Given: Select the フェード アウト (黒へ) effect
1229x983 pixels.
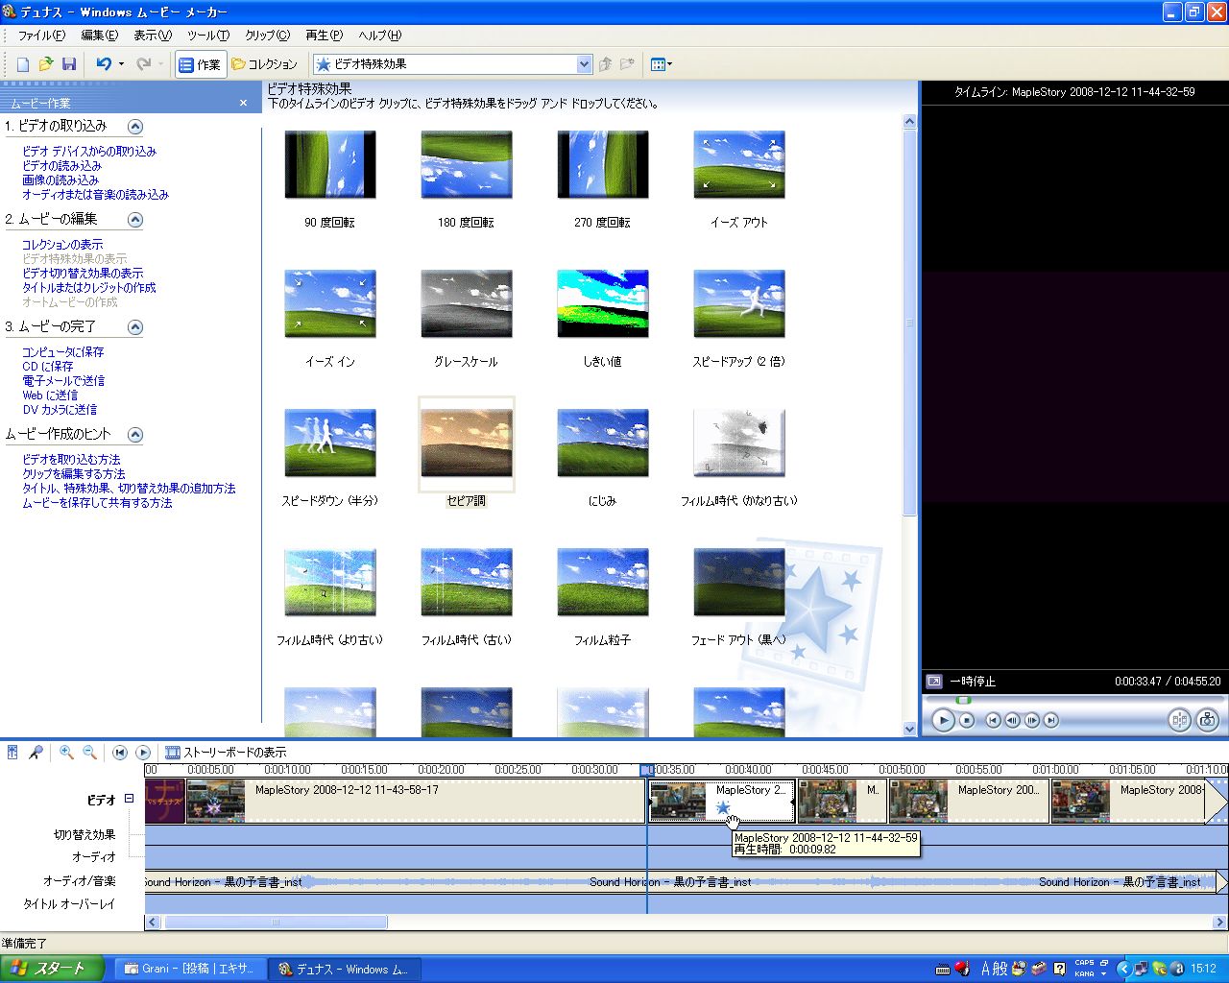Looking at the screenshot, I should pyautogui.click(x=739, y=583).
